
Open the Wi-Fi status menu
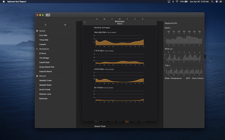pyautogui.click(x=177, y=2)
